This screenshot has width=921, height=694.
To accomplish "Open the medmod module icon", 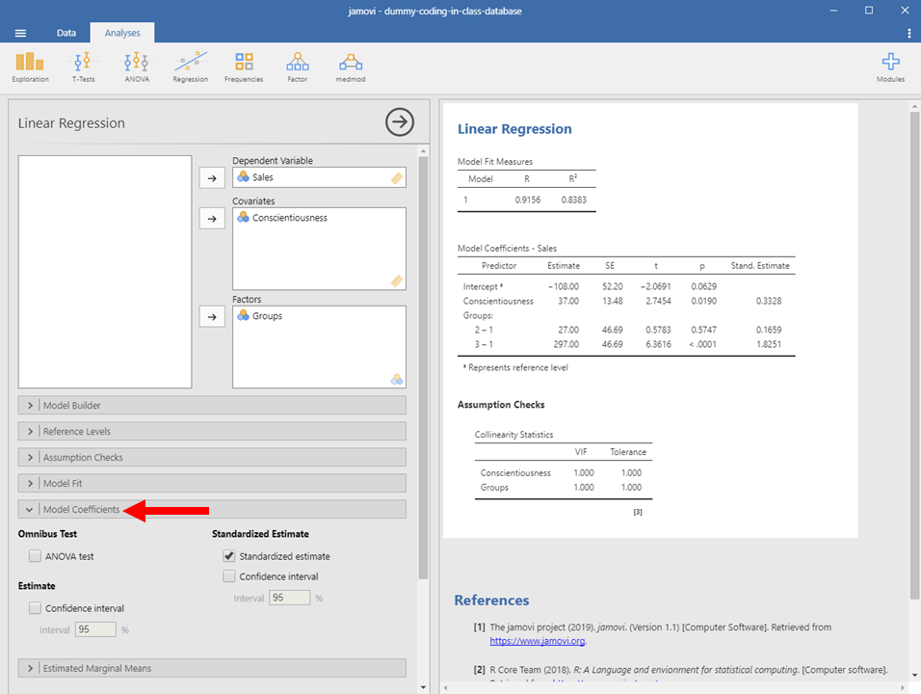I will click(x=350, y=67).
